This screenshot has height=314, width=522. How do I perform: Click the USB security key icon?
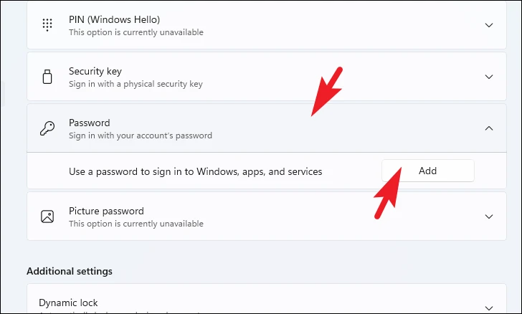47,77
